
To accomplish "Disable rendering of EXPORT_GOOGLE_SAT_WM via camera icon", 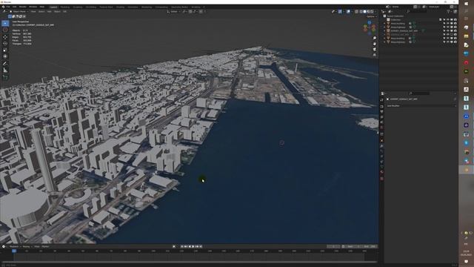I will (x=455, y=31).
